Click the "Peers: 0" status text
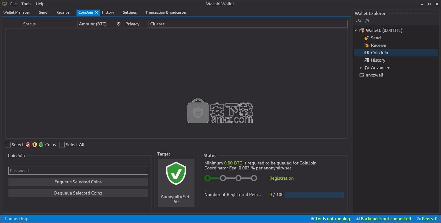 [x=430, y=219]
